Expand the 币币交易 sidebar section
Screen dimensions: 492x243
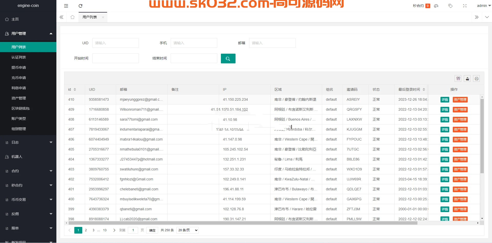tap(28, 200)
